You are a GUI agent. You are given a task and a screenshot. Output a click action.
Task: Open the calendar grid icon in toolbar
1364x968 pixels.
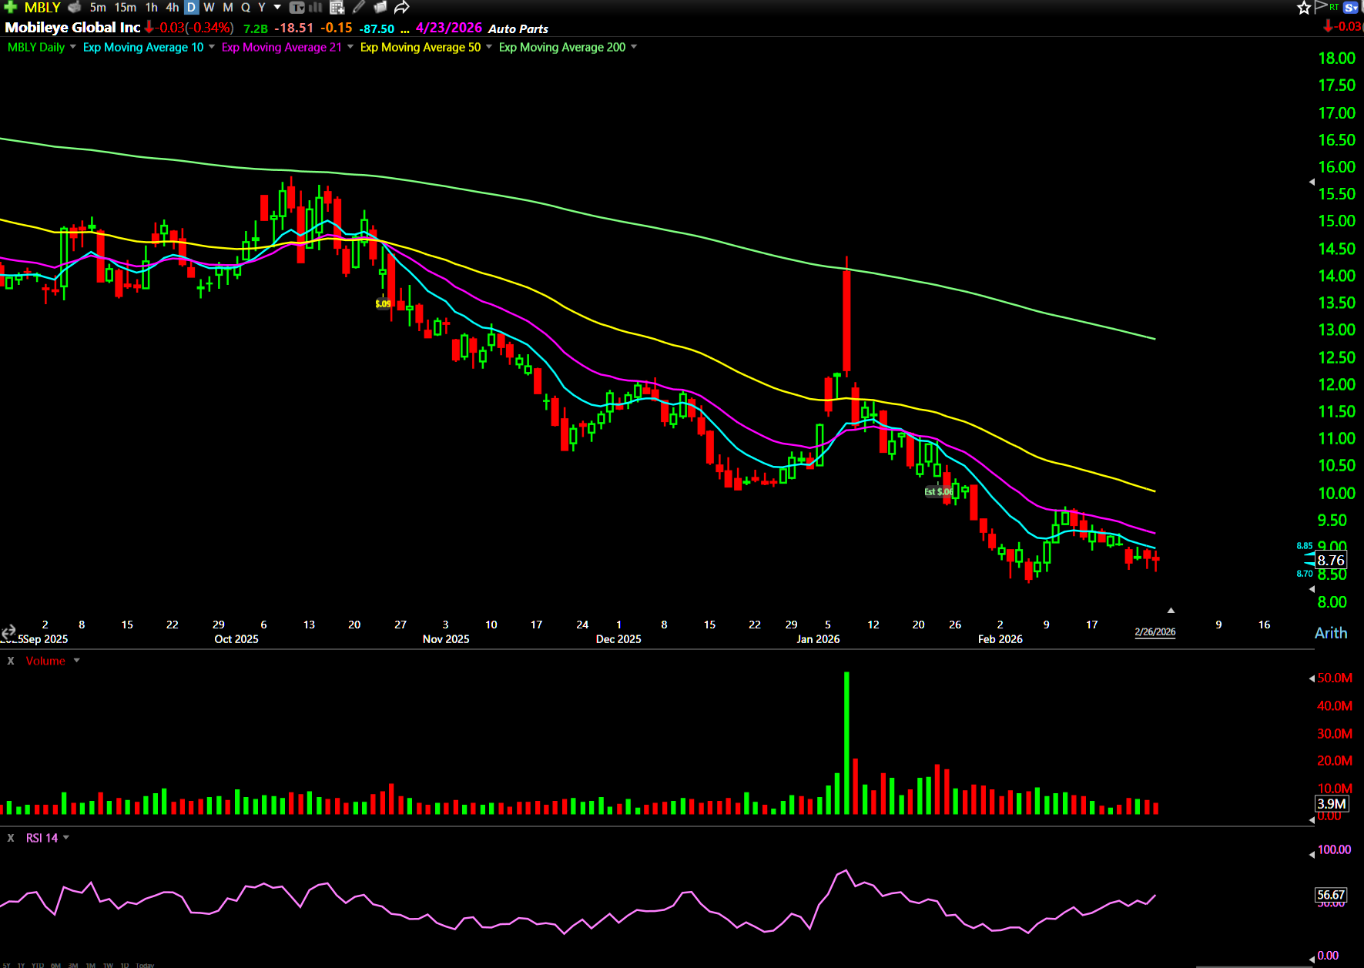click(x=337, y=8)
